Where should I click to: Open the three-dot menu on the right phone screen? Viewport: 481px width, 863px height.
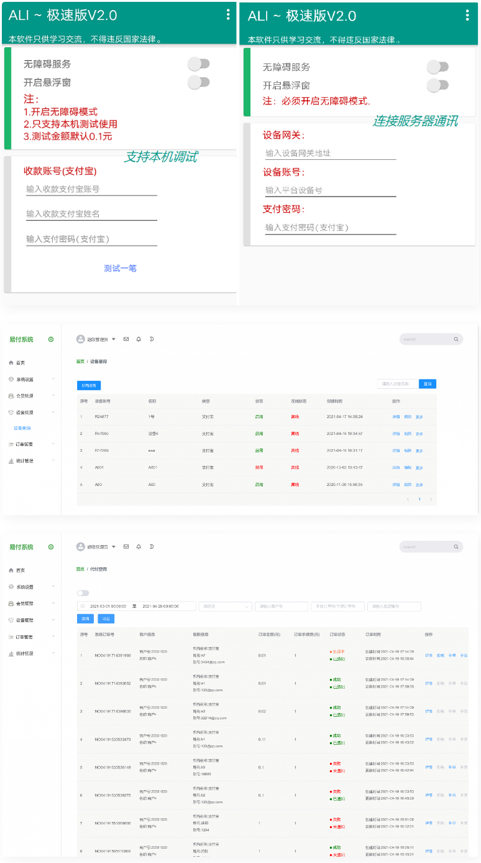(467, 16)
